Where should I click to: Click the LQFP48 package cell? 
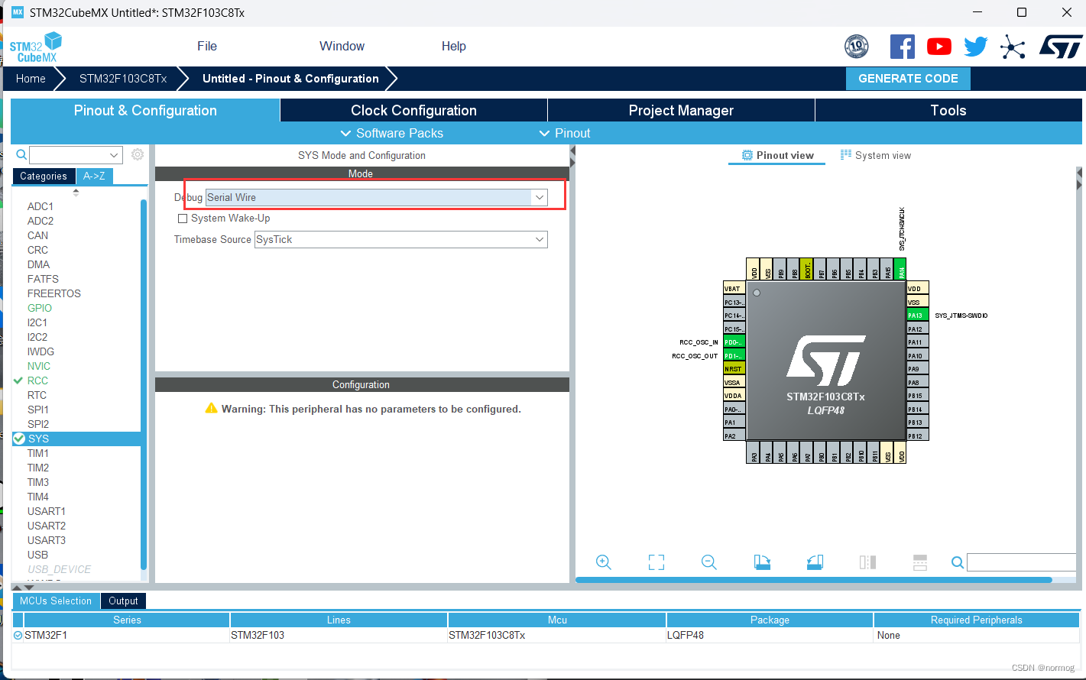pos(770,635)
